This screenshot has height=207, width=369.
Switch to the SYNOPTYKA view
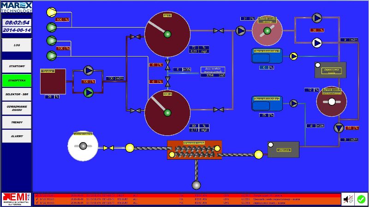[x=16, y=80]
